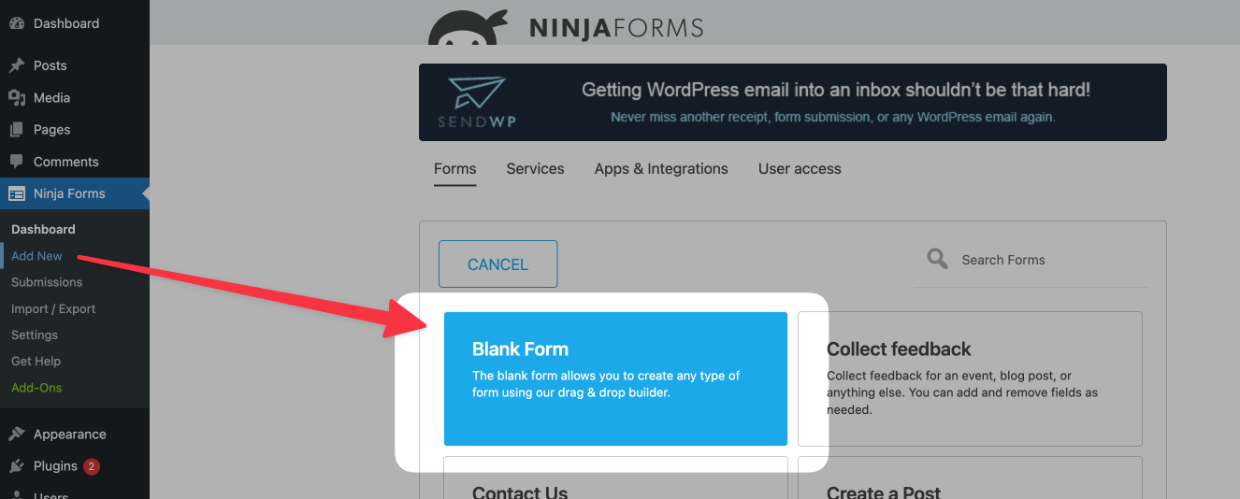Click the Pages icon in sidebar

click(x=17, y=130)
